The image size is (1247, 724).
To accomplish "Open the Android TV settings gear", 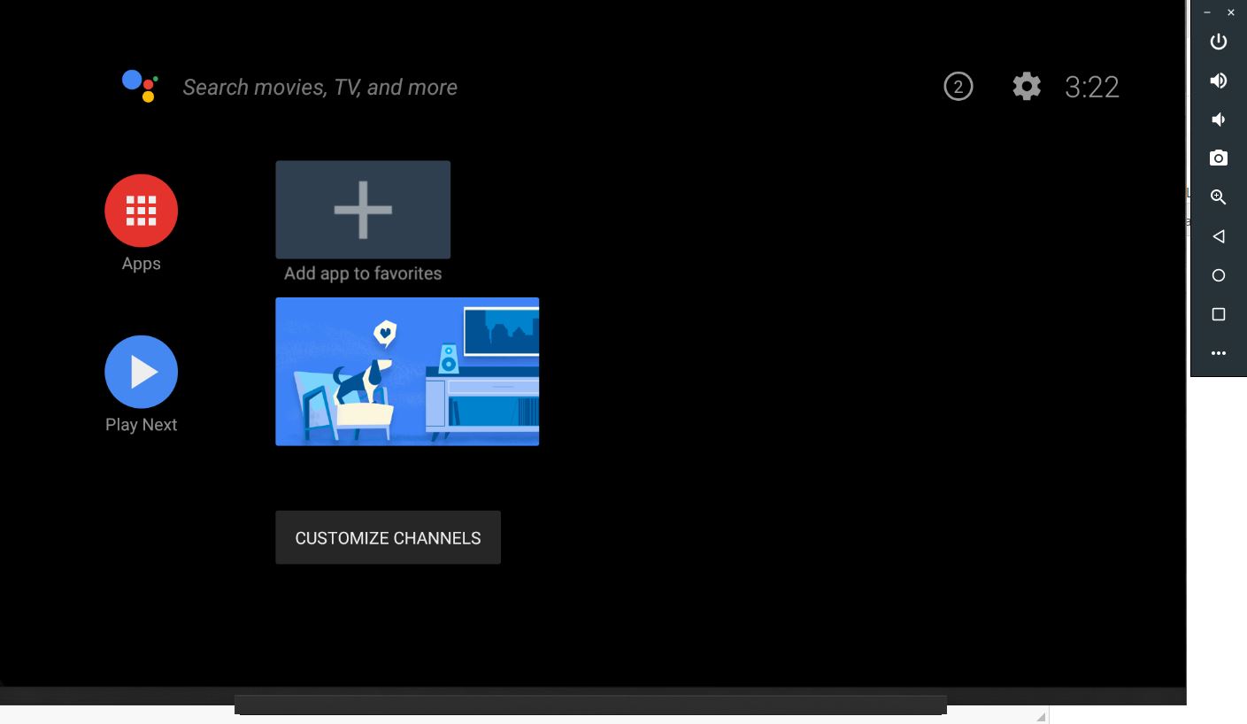I will click(x=1026, y=87).
